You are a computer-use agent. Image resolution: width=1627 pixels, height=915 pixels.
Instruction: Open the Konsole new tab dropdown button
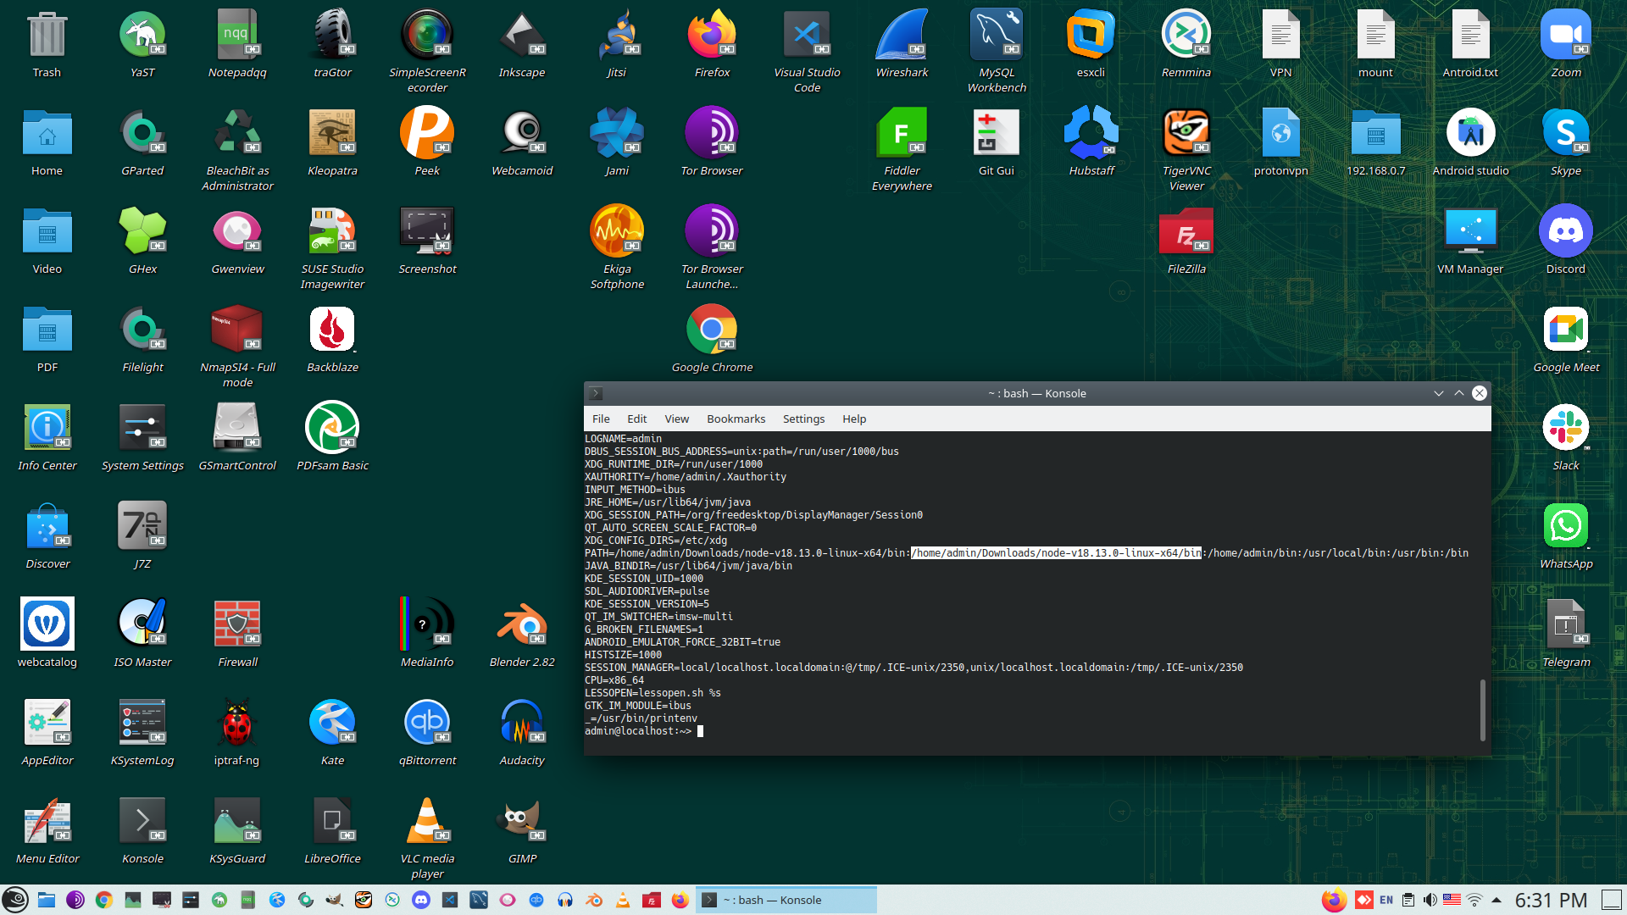596,393
